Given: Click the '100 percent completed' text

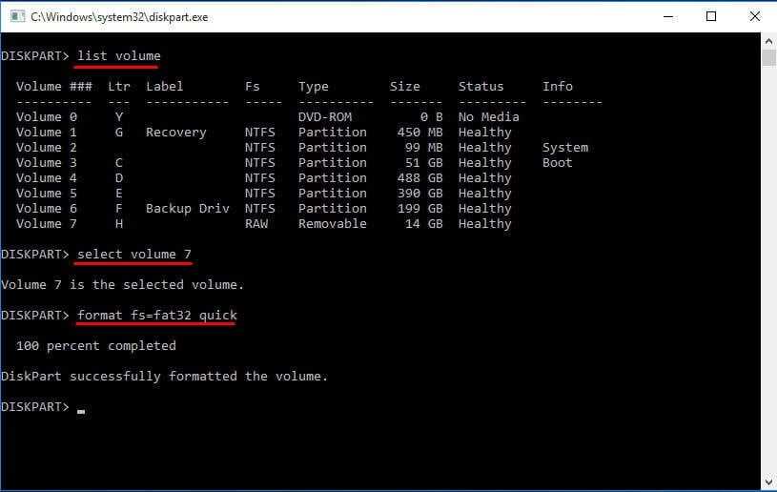Looking at the screenshot, I should coord(95,345).
